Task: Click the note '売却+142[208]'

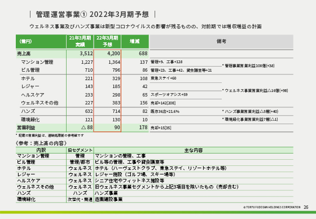Action: 163,103
